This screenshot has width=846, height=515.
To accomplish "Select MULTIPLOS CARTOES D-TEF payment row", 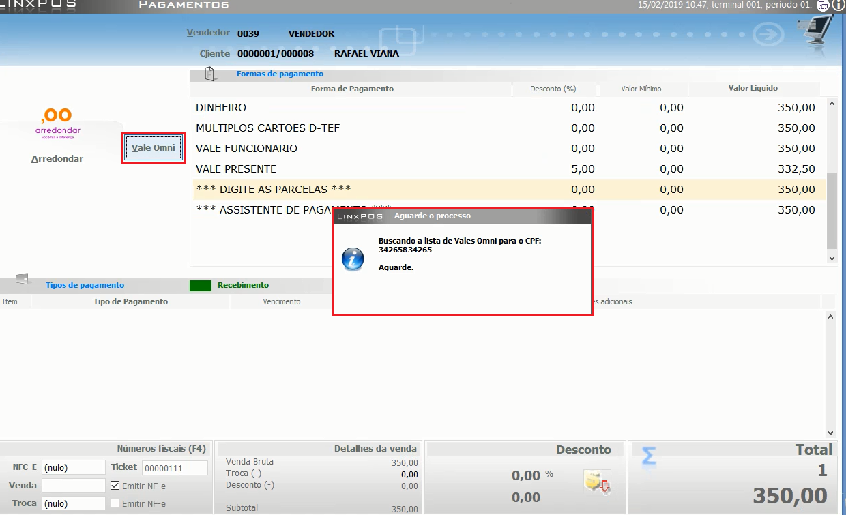I will coord(508,128).
